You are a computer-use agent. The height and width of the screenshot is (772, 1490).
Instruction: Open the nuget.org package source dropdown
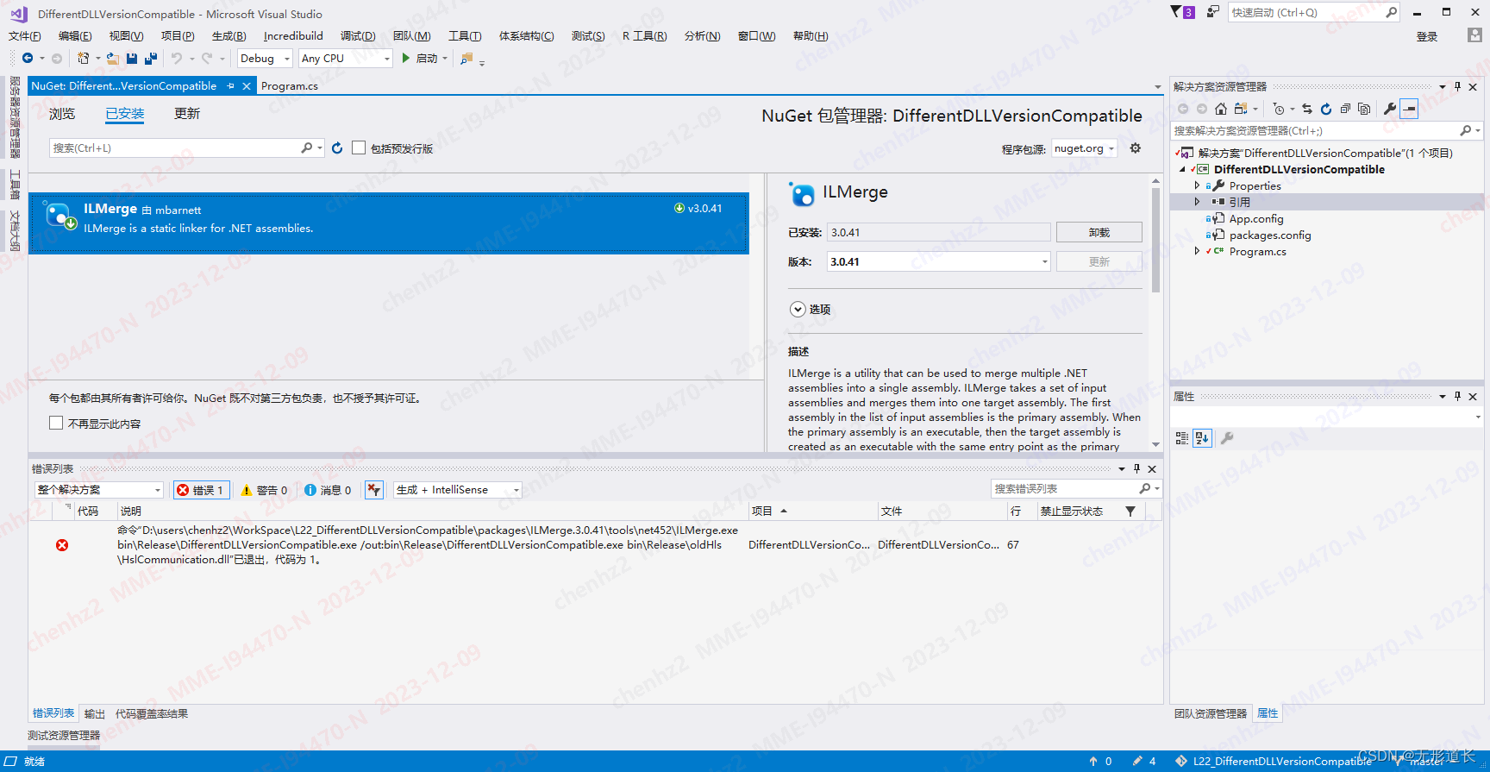coord(1084,148)
